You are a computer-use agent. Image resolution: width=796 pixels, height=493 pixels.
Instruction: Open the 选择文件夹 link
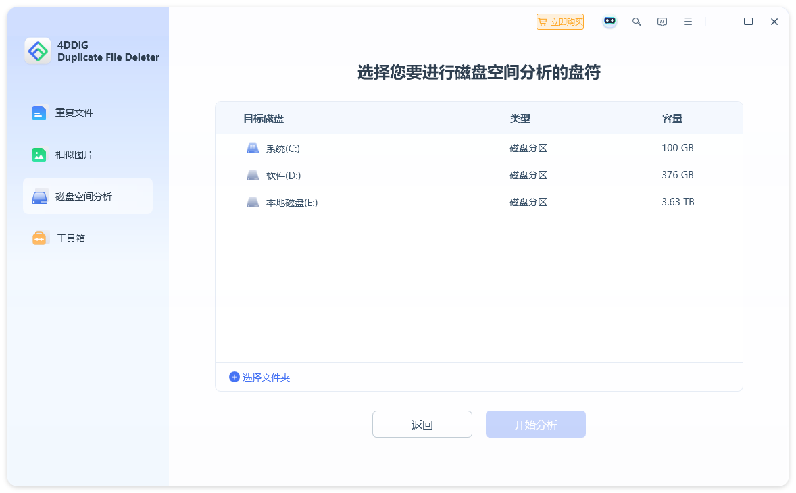click(267, 377)
